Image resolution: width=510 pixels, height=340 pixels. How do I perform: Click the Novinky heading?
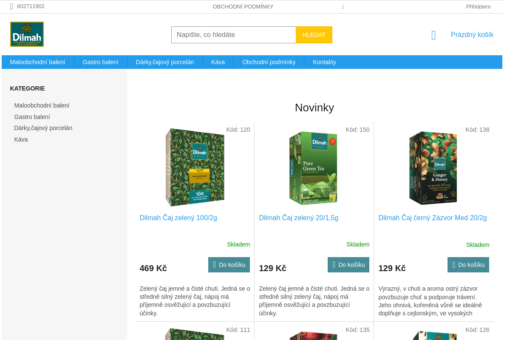pos(314,108)
